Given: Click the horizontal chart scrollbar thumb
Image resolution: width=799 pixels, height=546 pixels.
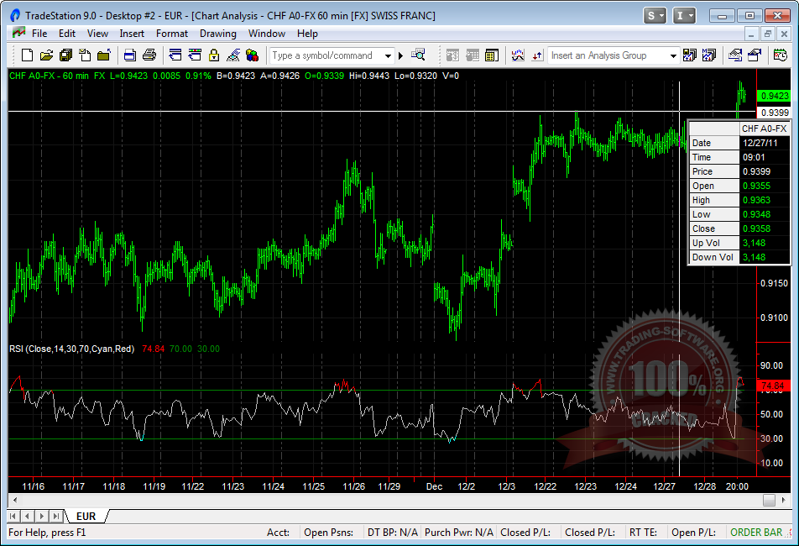Looking at the screenshot, I should 769,500.
